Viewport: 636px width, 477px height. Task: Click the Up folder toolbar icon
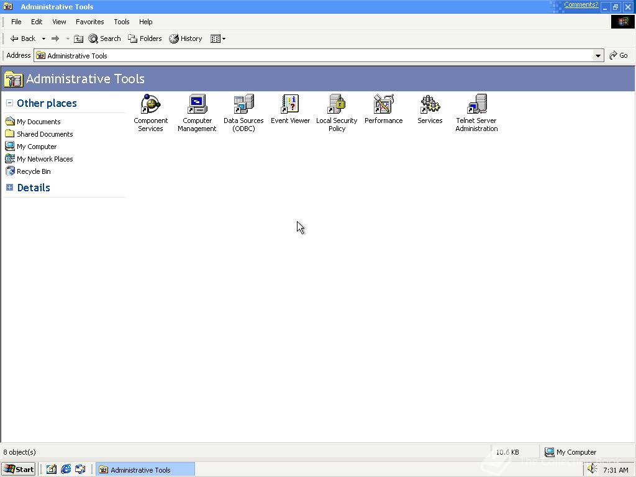coord(79,39)
